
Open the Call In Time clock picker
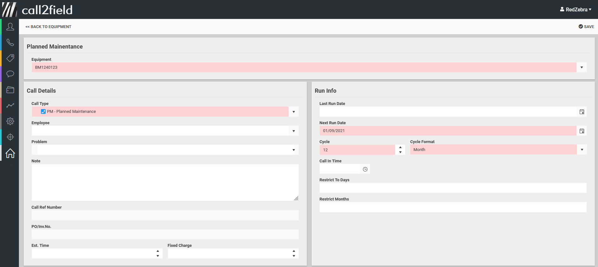365,169
